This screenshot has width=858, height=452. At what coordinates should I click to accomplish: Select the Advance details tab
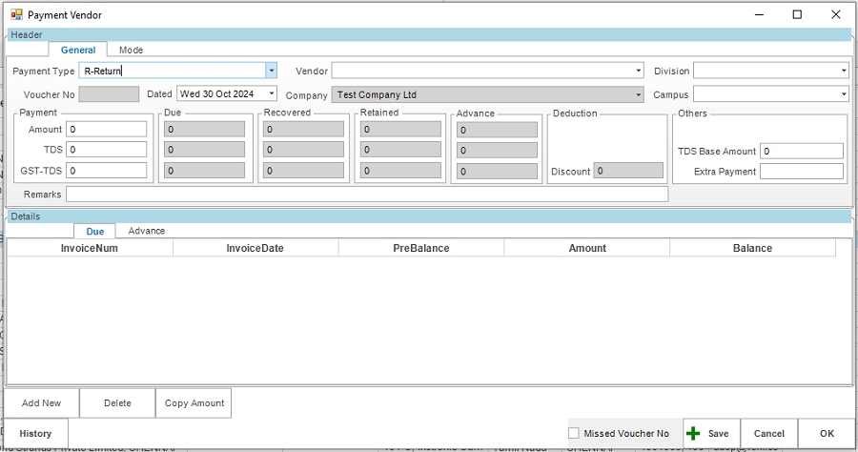click(x=146, y=231)
